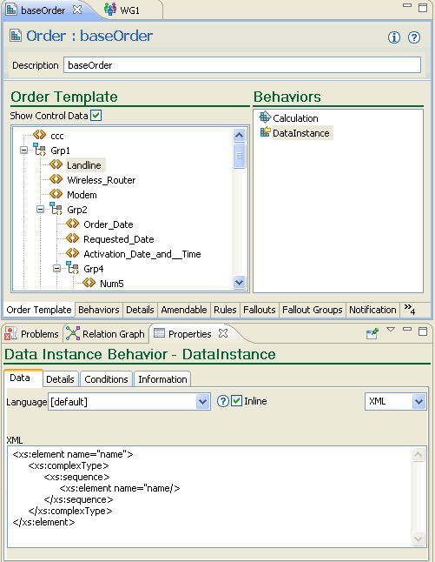Click the Order_Date element icon
435x562 pixels.
[x=73, y=224]
